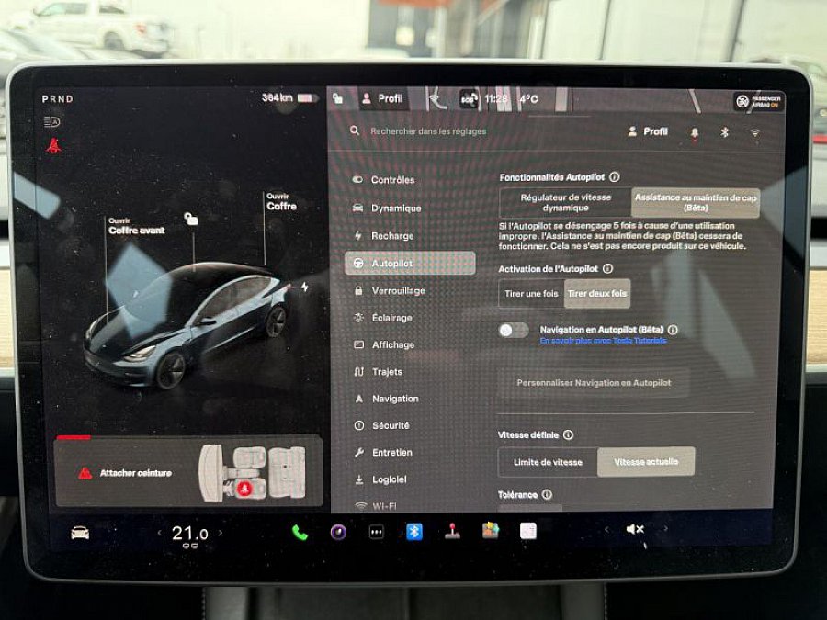827x620 pixels.
Task: Toggle Navigation en Autopilot (Bêta) switch
Action: [514, 330]
